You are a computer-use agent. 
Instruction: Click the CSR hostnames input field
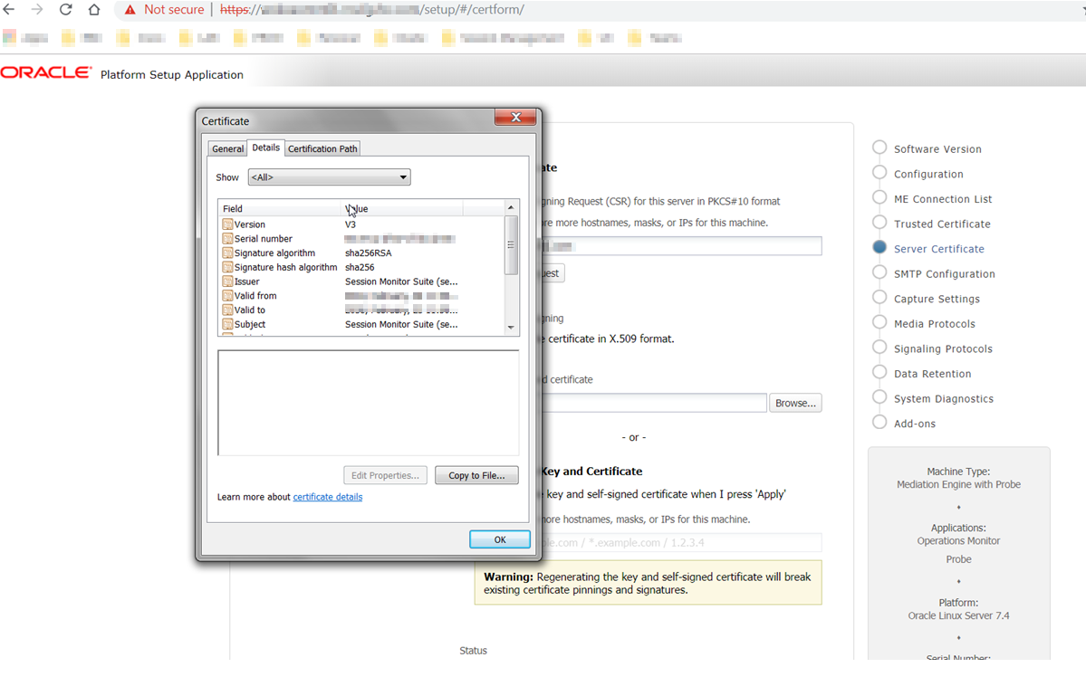coord(680,246)
